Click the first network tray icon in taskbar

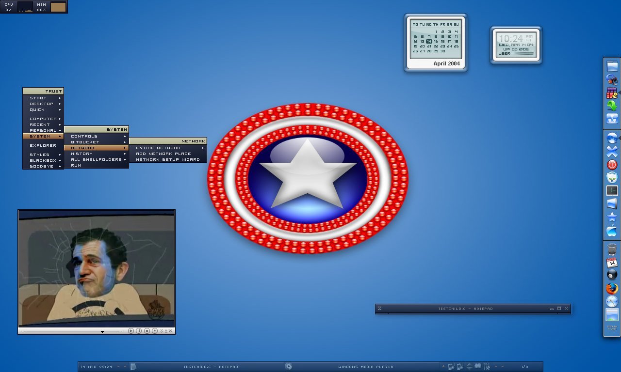tap(451, 367)
